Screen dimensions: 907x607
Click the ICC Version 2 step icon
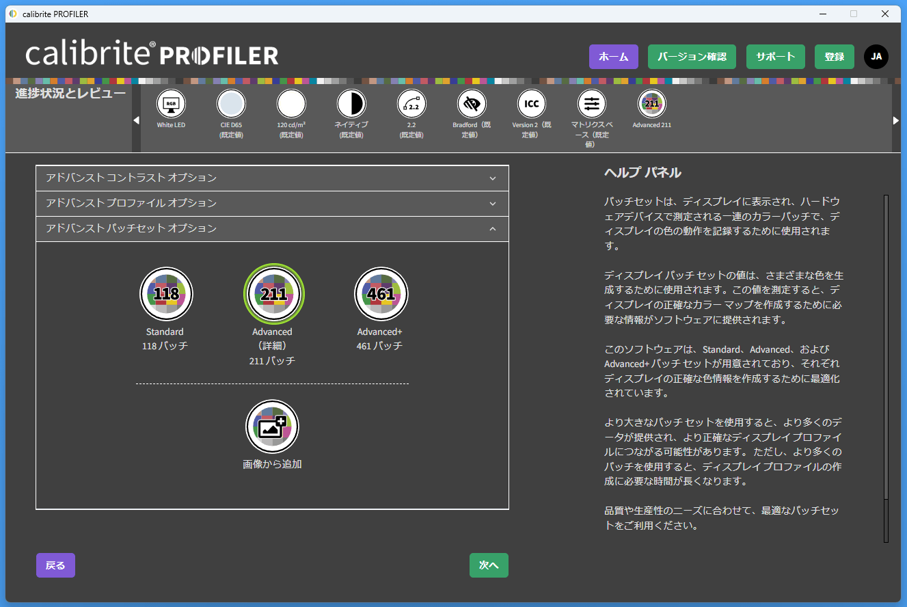coord(532,105)
